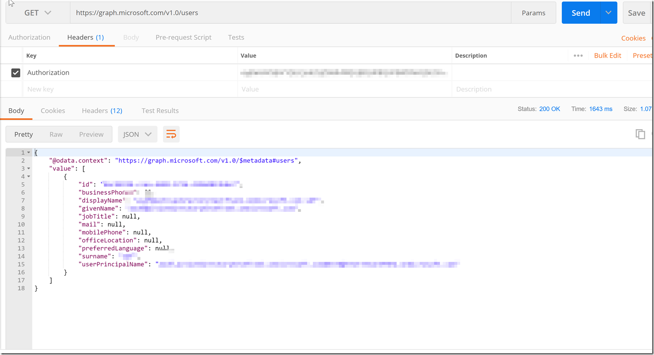Viewport: 654px width, 355px height.
Task: Click the new header Description field
Action: click(x=551, y=89)
